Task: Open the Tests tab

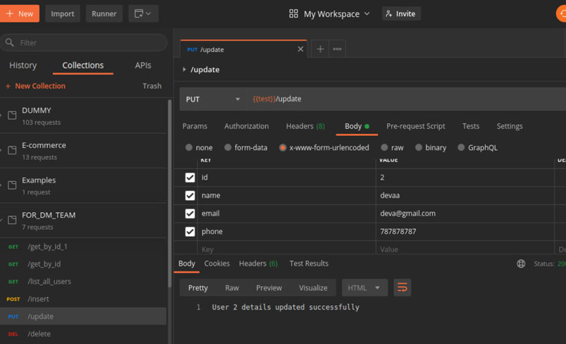Action: [x=471, y=126]
